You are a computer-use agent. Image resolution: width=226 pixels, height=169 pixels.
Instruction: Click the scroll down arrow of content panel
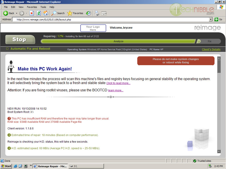[x=219, y=151]
